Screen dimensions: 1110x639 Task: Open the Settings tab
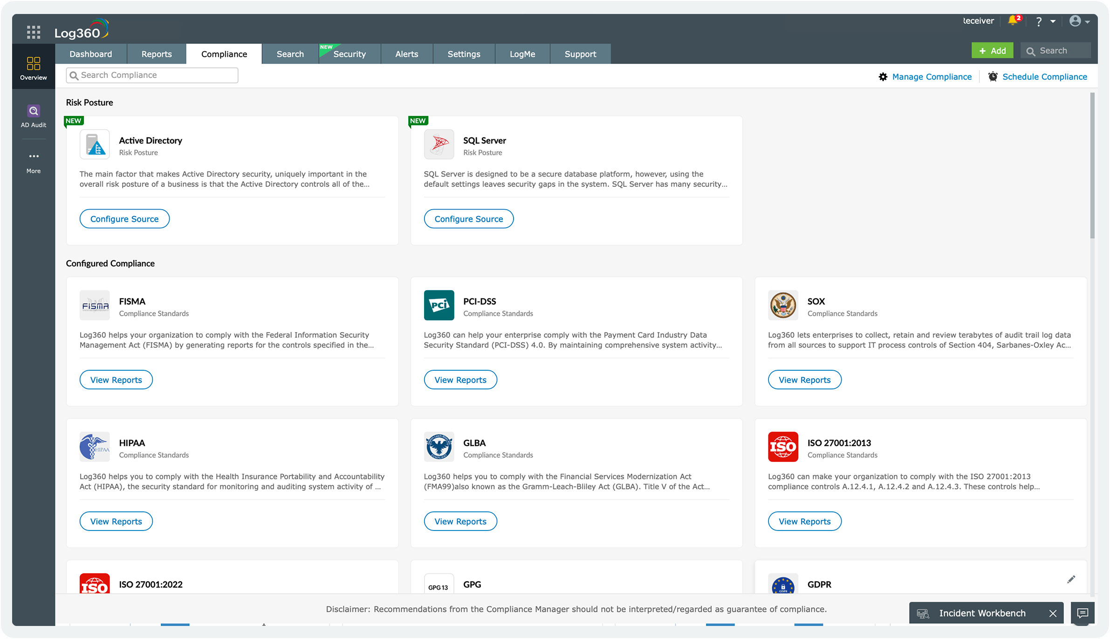(x=464, y=54)
